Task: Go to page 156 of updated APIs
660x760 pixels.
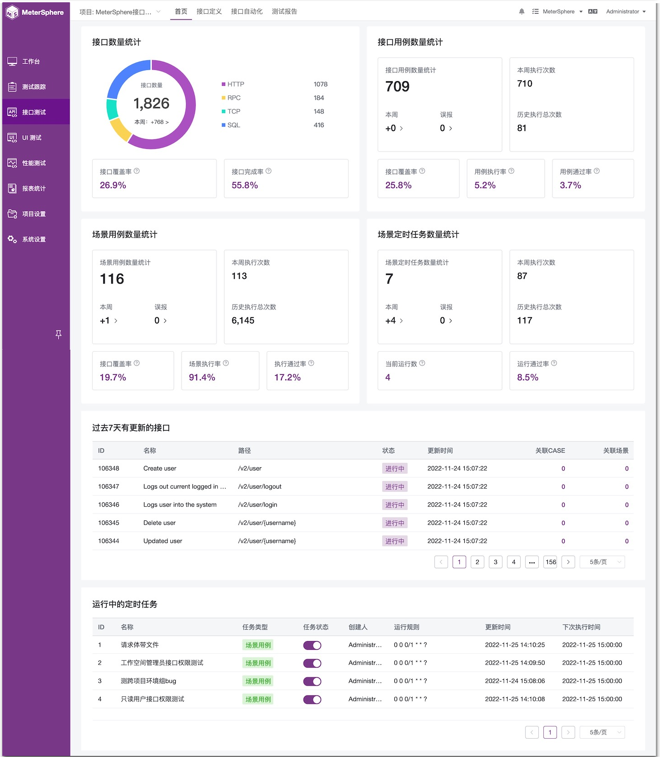Action: [551, 562]
